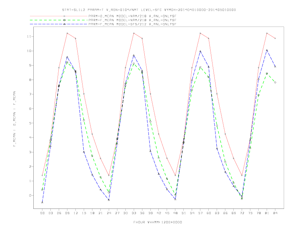The image size is (300, 232).
Task: Click y-axis tick label 8
Action: [30, 80]
